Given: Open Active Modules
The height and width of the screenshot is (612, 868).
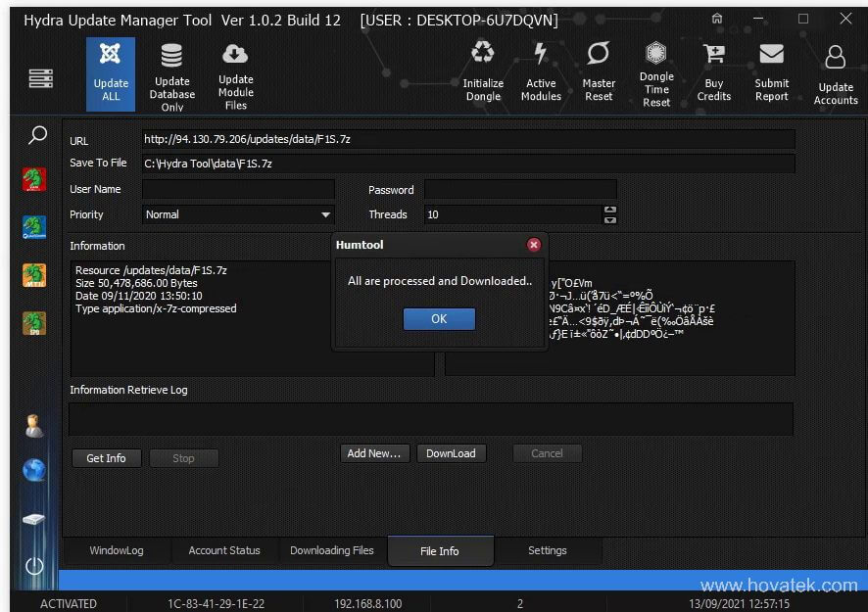Looking at the screenshot, I should point(540,69).
